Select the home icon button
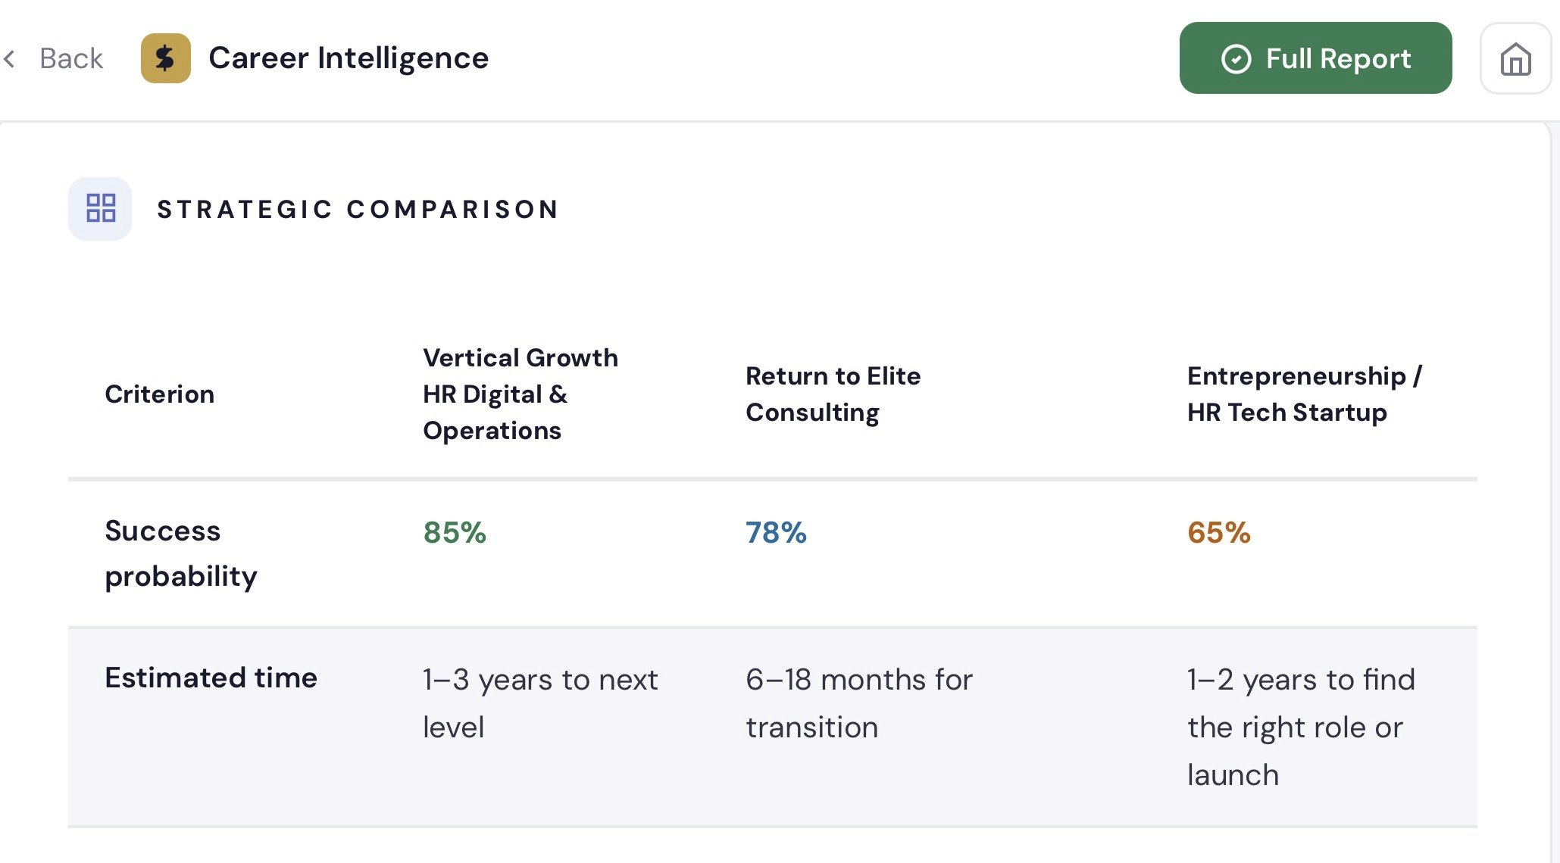The height and width of the screenshot is (863, 1560). [x=1515, y=58]
